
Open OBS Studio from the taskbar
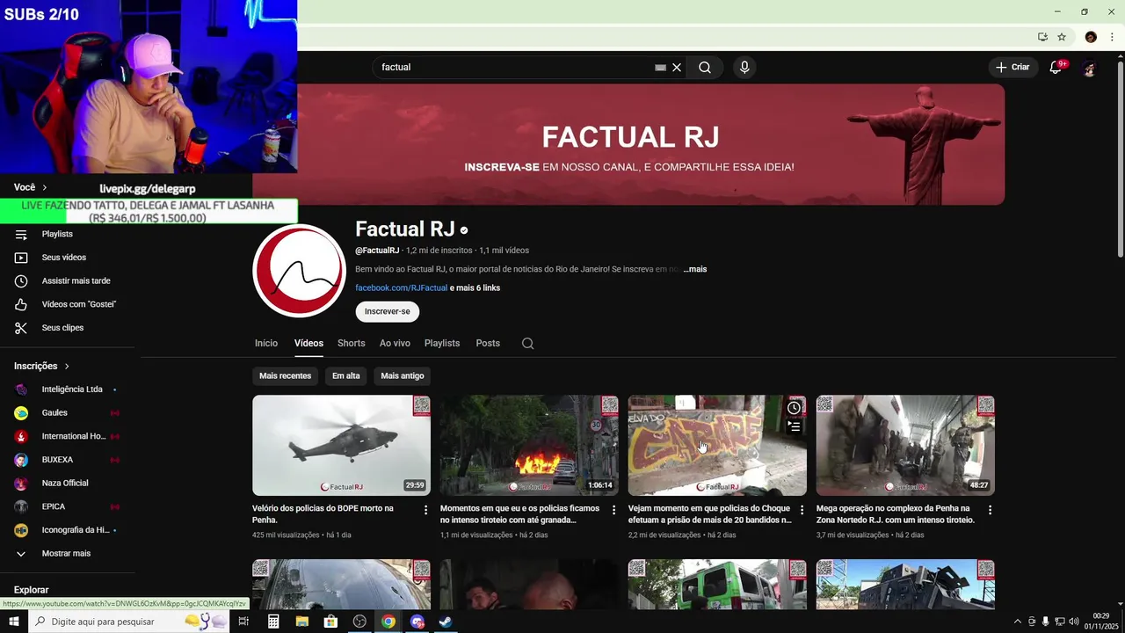tap(359, 622)
